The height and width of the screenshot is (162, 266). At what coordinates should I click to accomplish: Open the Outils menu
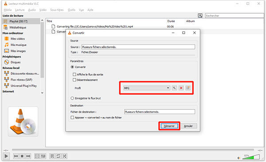point(71,10)
